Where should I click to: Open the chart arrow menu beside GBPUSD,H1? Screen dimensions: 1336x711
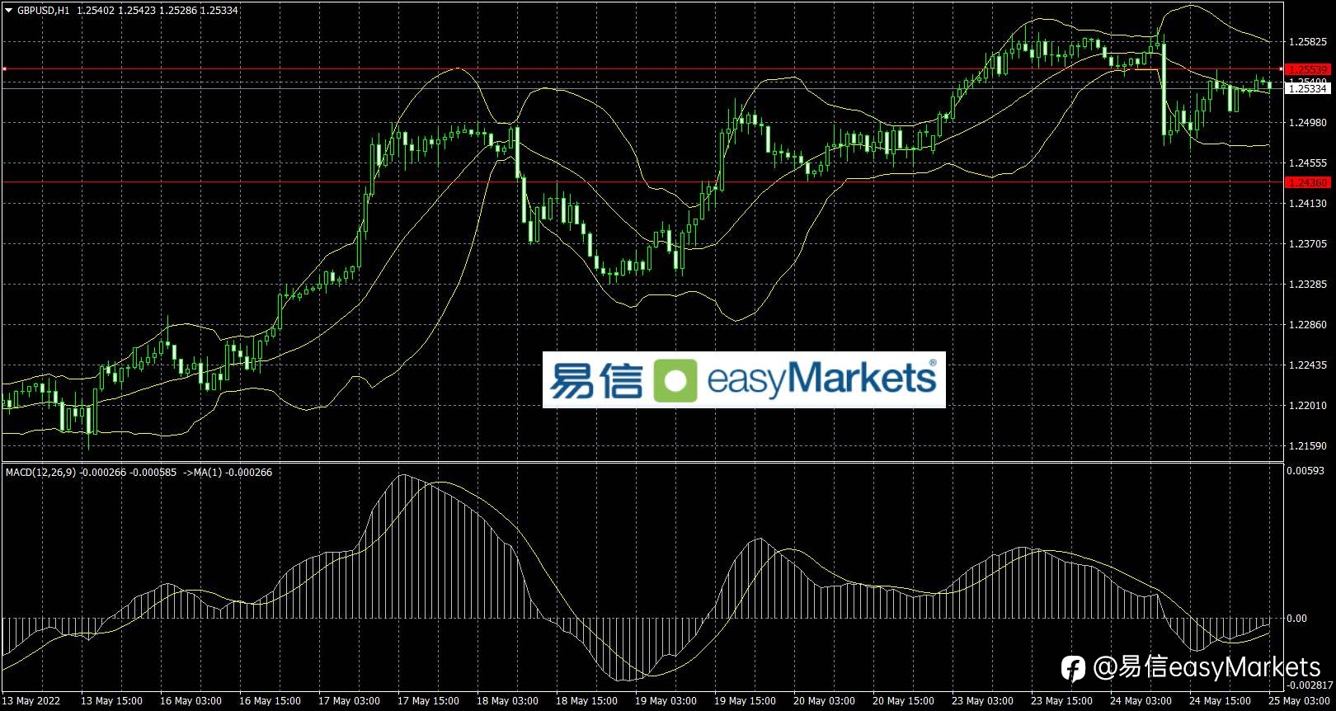pos(9,11)
